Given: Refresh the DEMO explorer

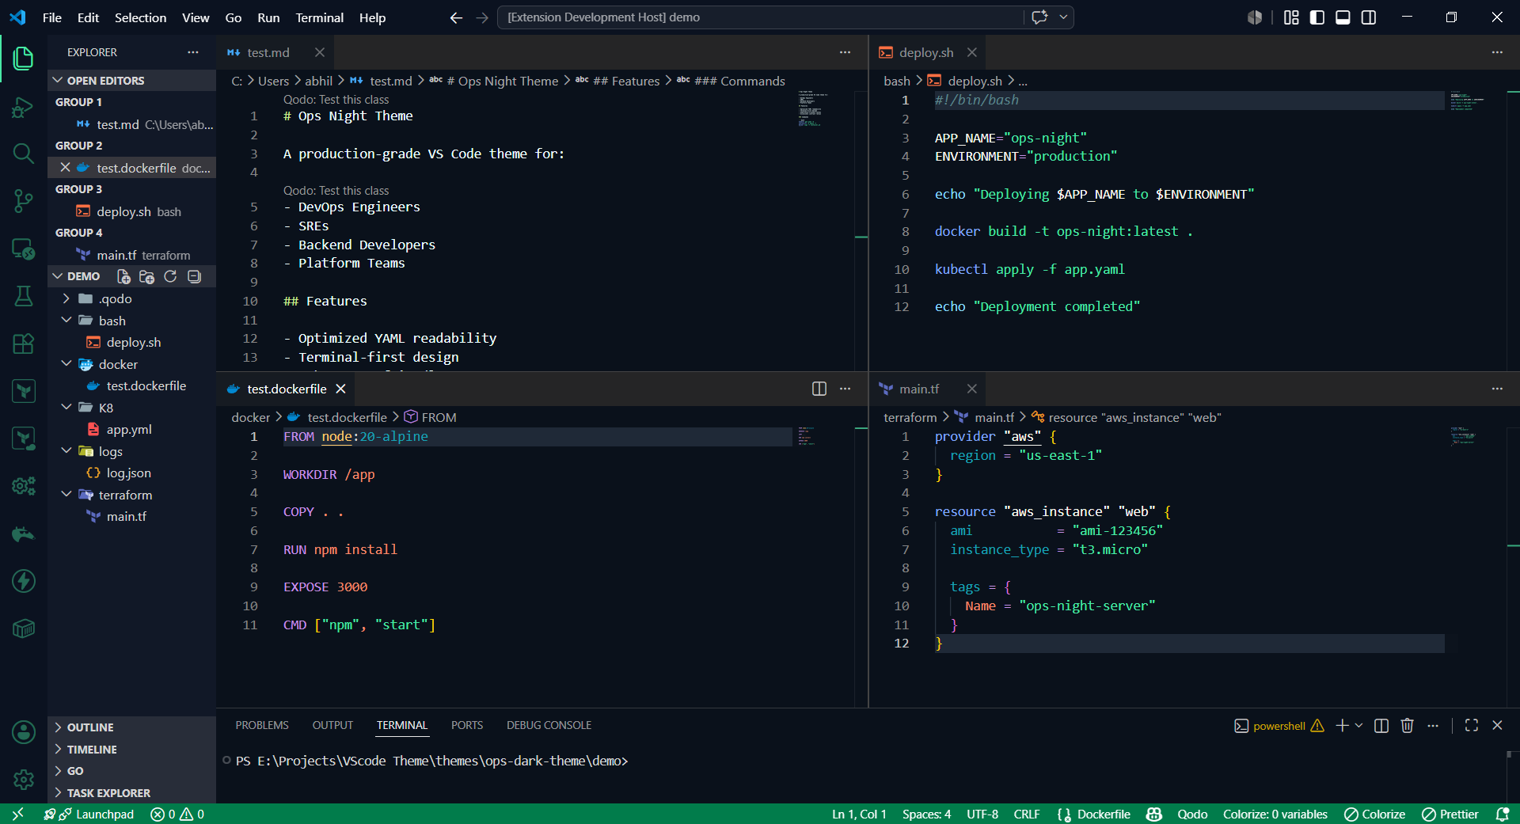Looking at the screenshot, I should [170, 276].
